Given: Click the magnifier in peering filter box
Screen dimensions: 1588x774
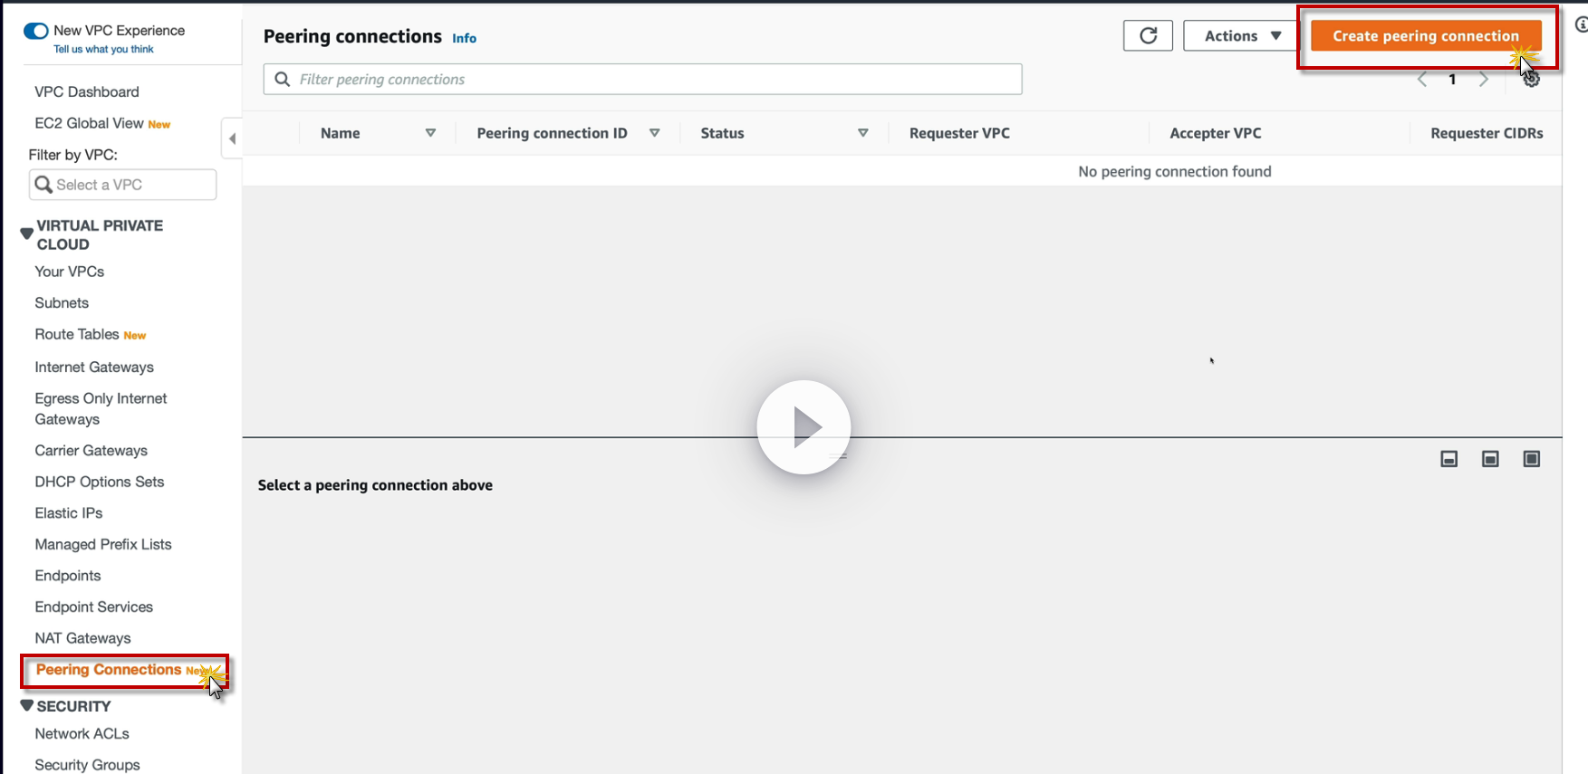Looking at the screenshot, I should click(x=283, y=80).
